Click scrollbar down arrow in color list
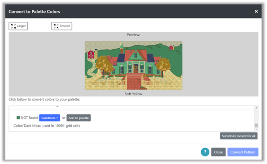 [256, 129]
